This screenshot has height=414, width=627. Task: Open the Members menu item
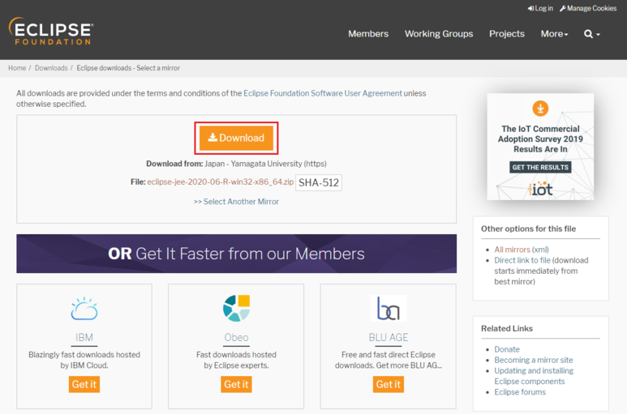(368, 34)
